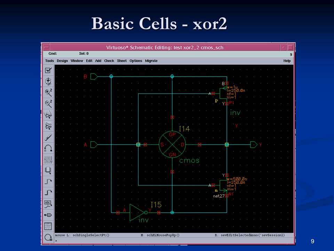The image size is (334, 251).
Task: Click the I15 instance label
Action: 156,205
